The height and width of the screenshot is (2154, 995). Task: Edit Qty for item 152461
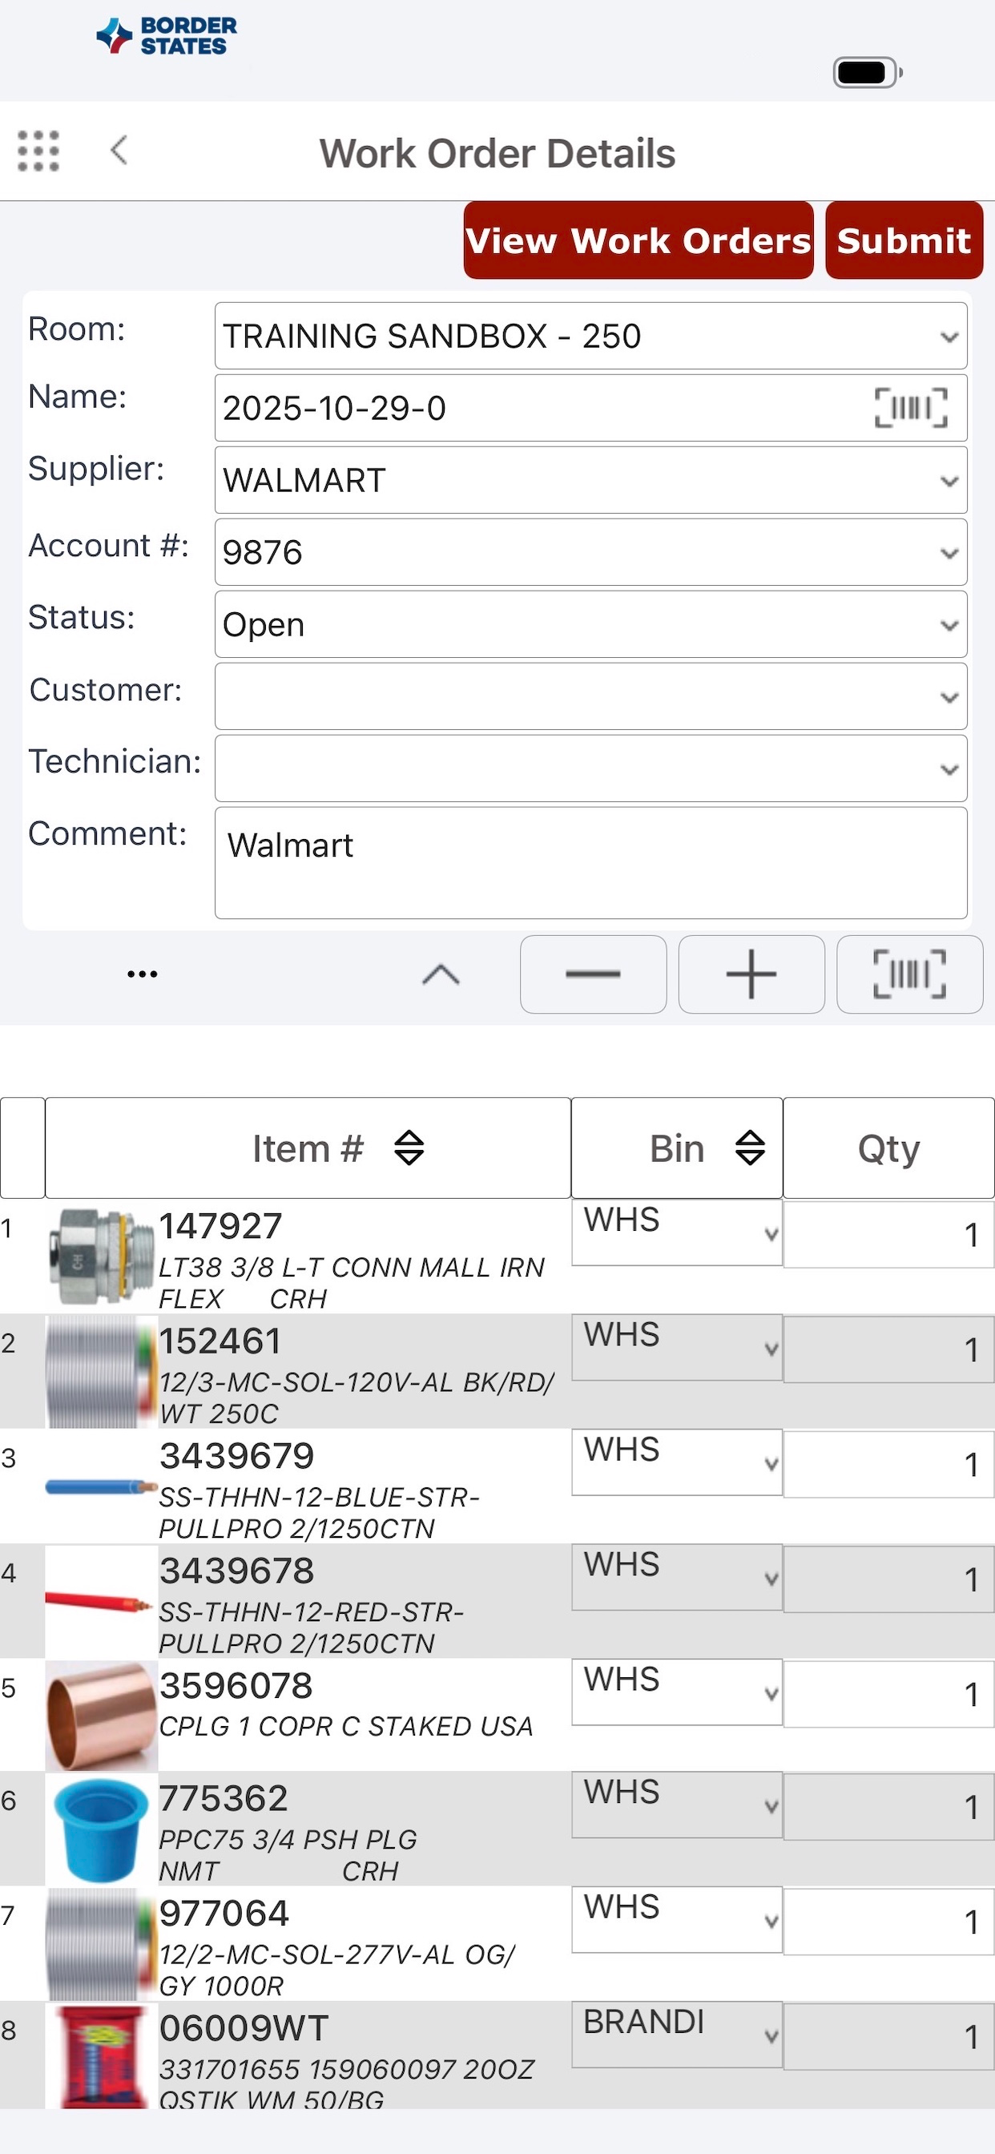(x=888, y=1349)
